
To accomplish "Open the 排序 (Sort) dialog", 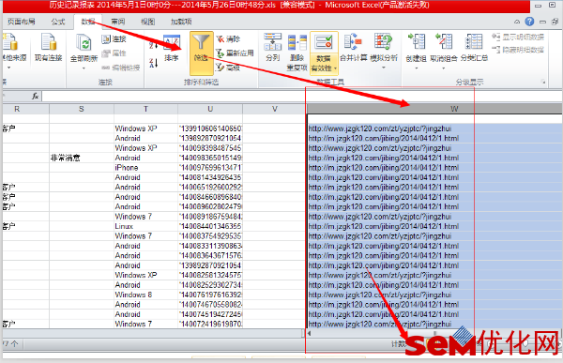I will (172, 49).
